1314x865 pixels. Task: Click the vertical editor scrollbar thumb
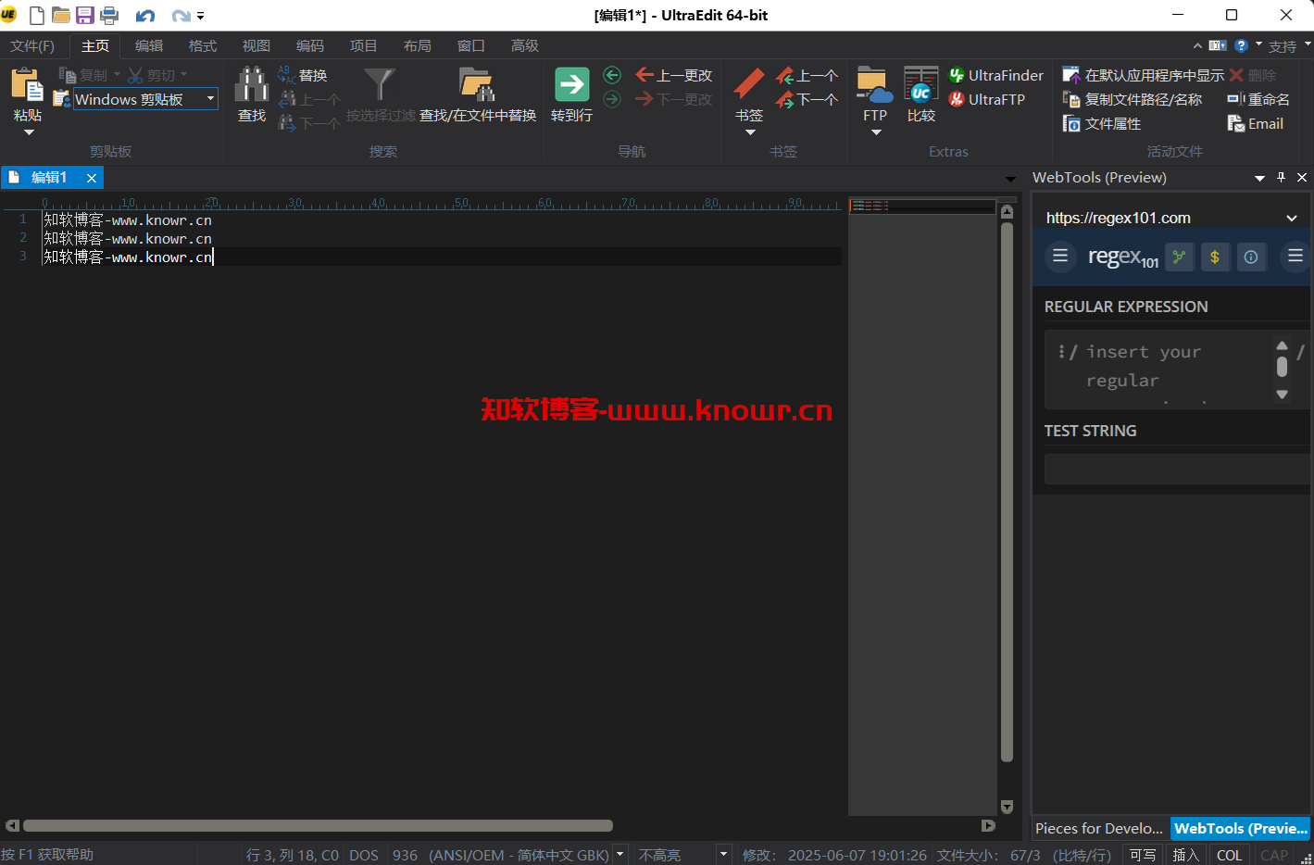point(1007,491)
